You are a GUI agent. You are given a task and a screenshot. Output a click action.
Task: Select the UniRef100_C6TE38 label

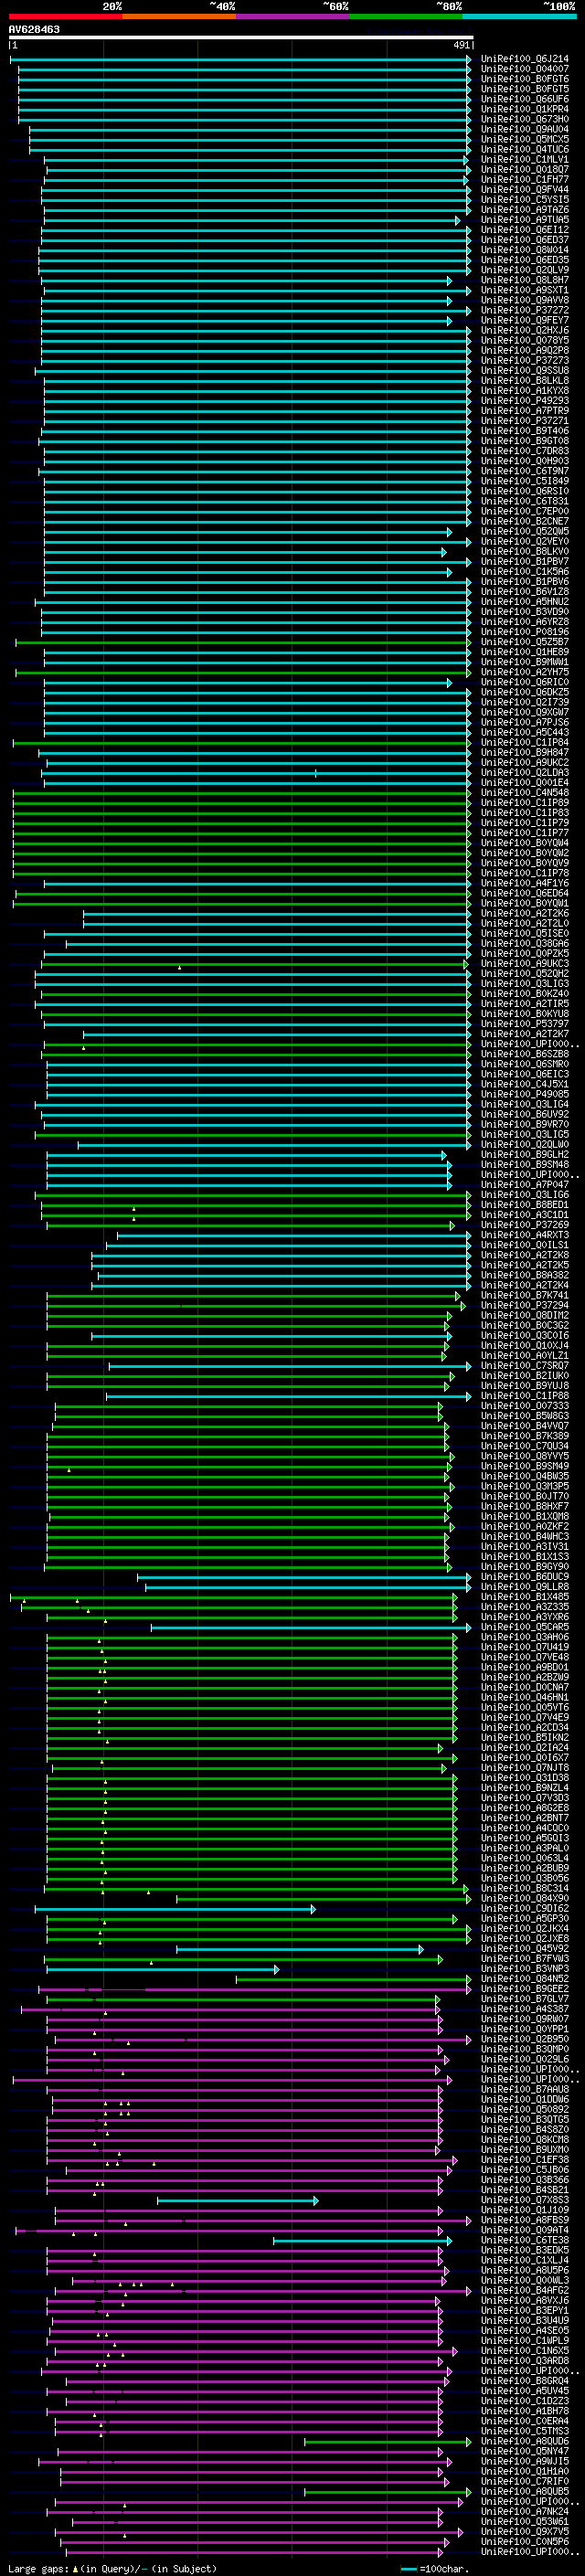[x=525, y=2241]
